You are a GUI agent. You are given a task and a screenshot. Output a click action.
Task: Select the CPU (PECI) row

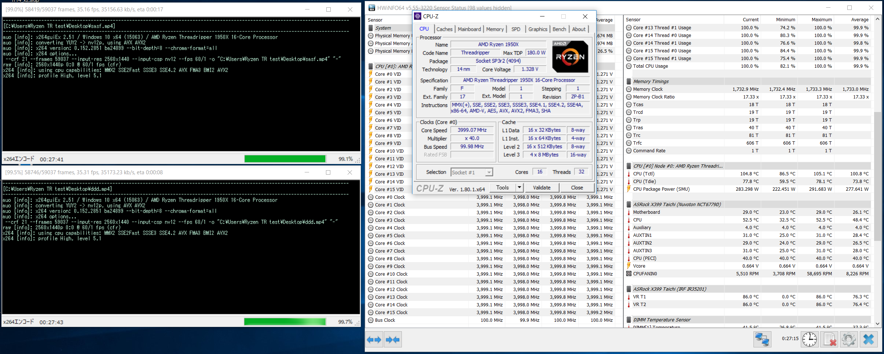coord(748,258)
